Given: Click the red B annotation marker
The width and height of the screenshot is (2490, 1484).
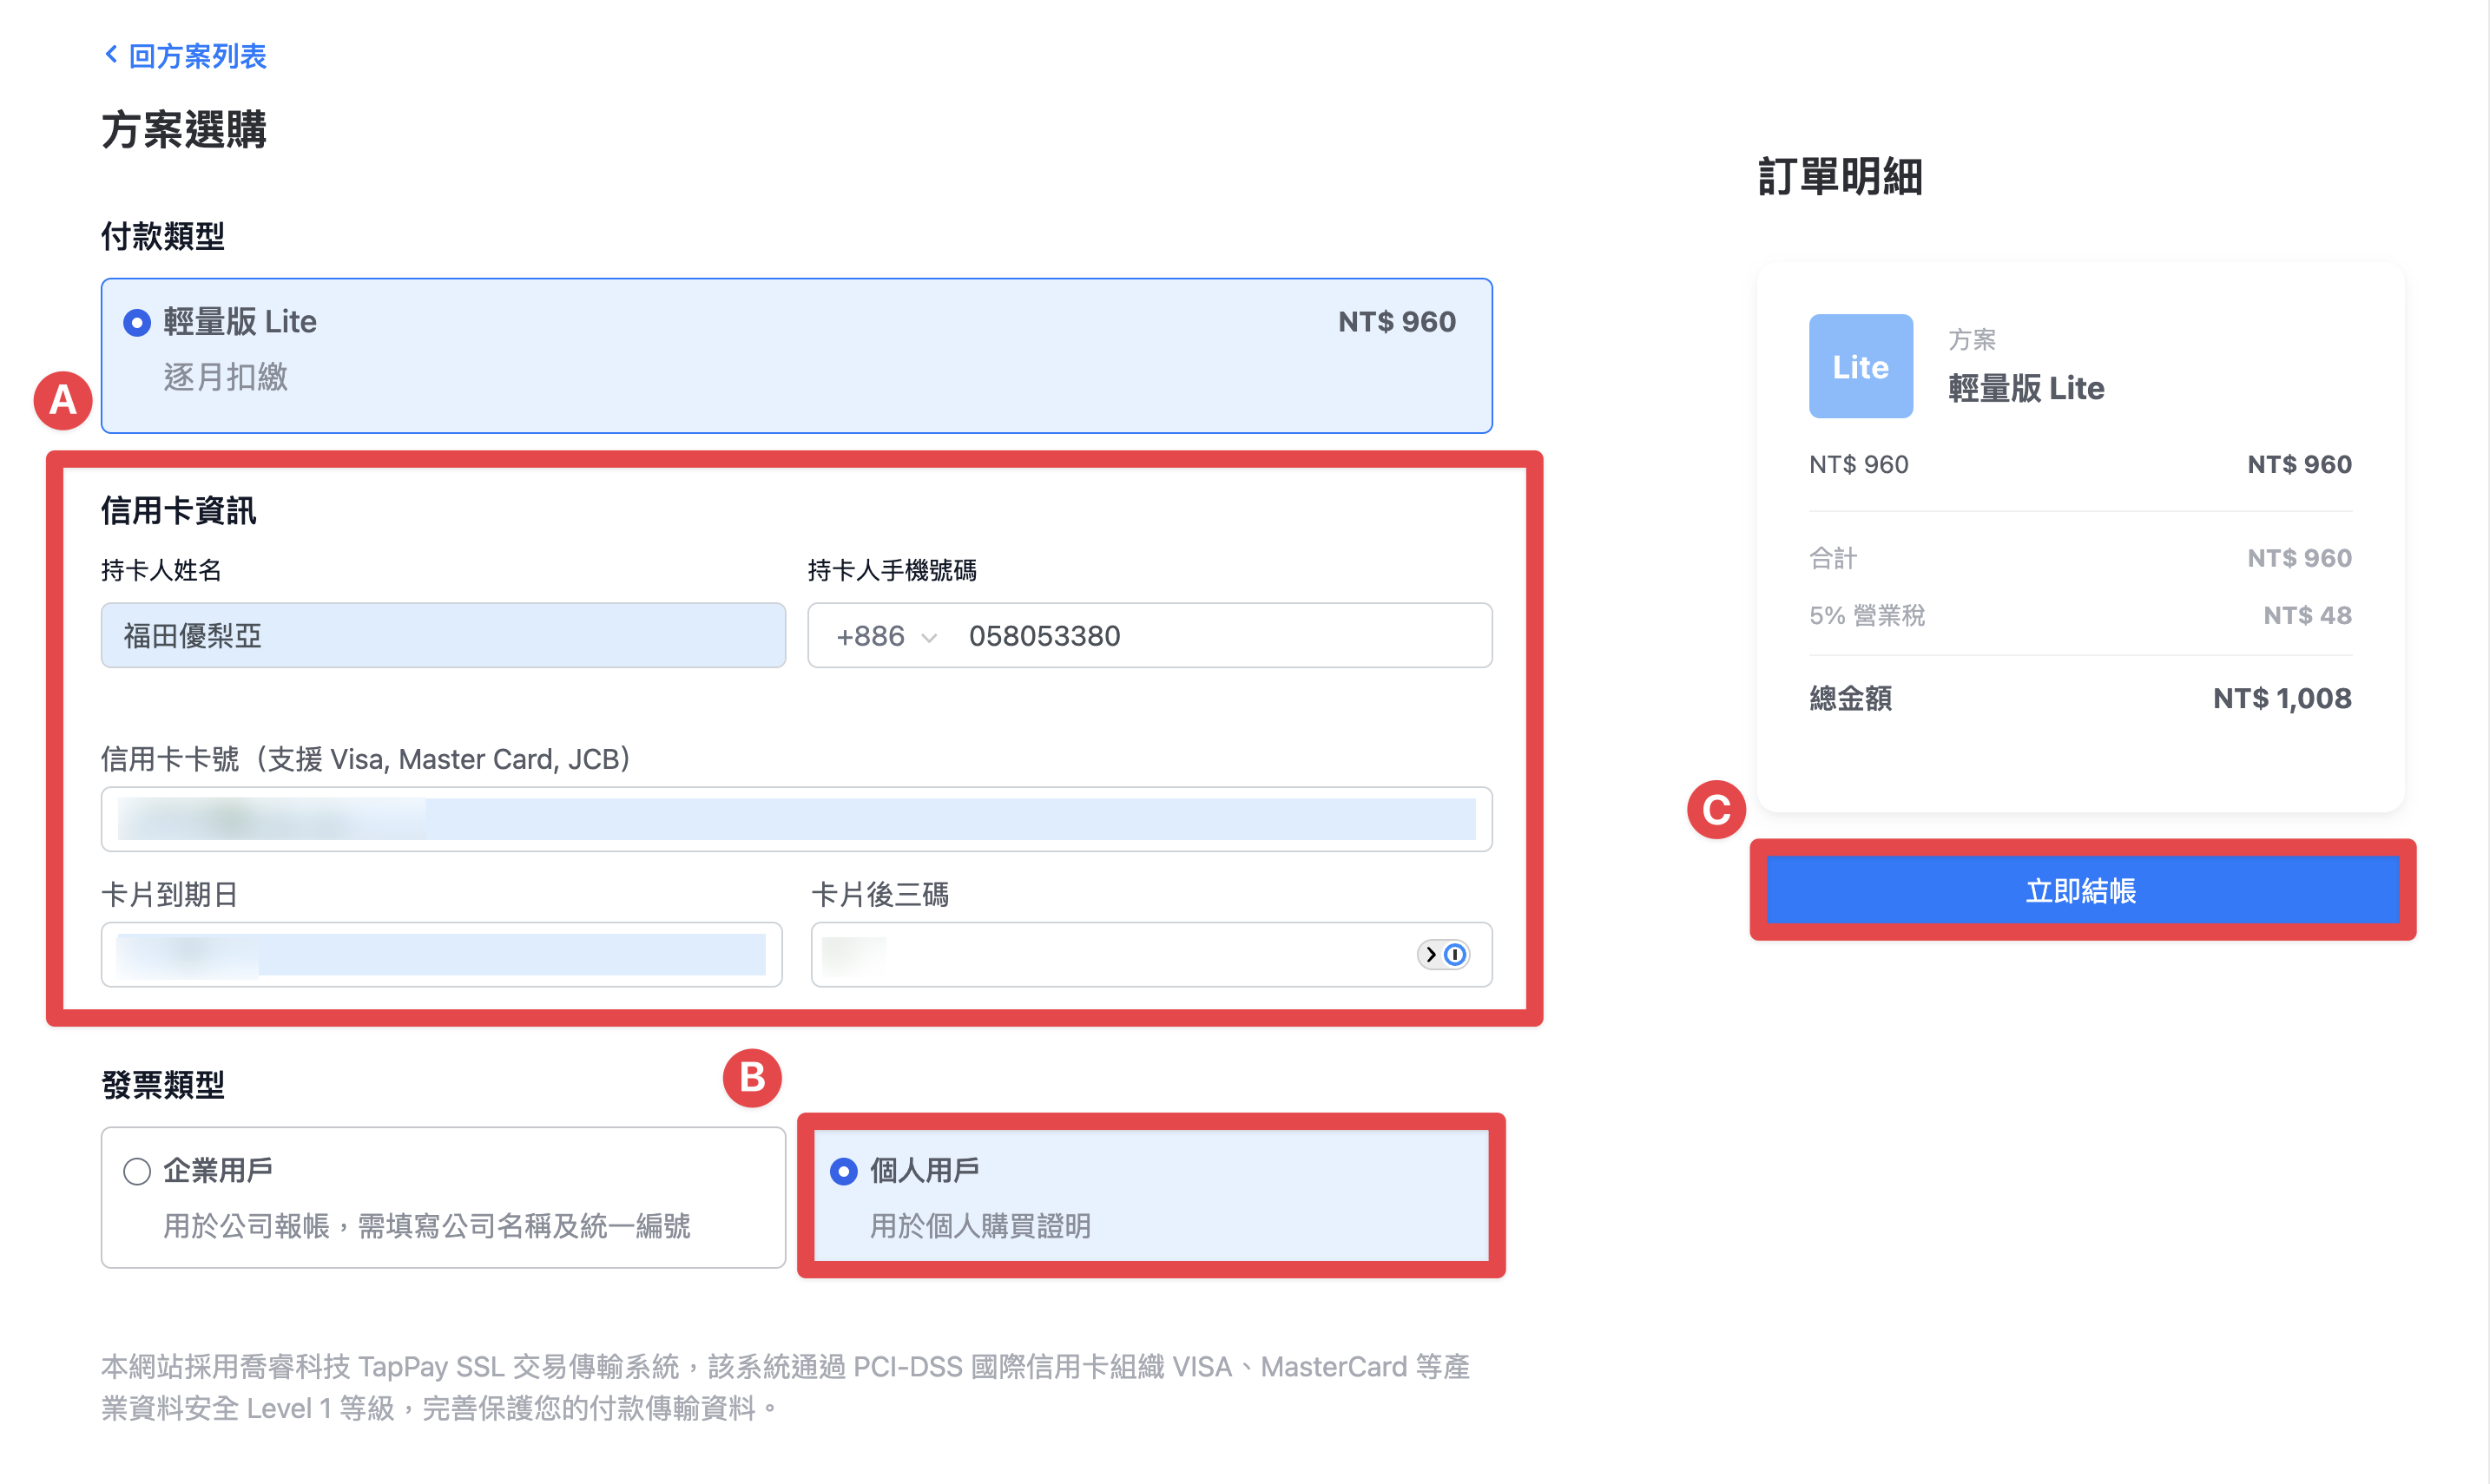Looking at the screenshot, I should pos(753,1077).
